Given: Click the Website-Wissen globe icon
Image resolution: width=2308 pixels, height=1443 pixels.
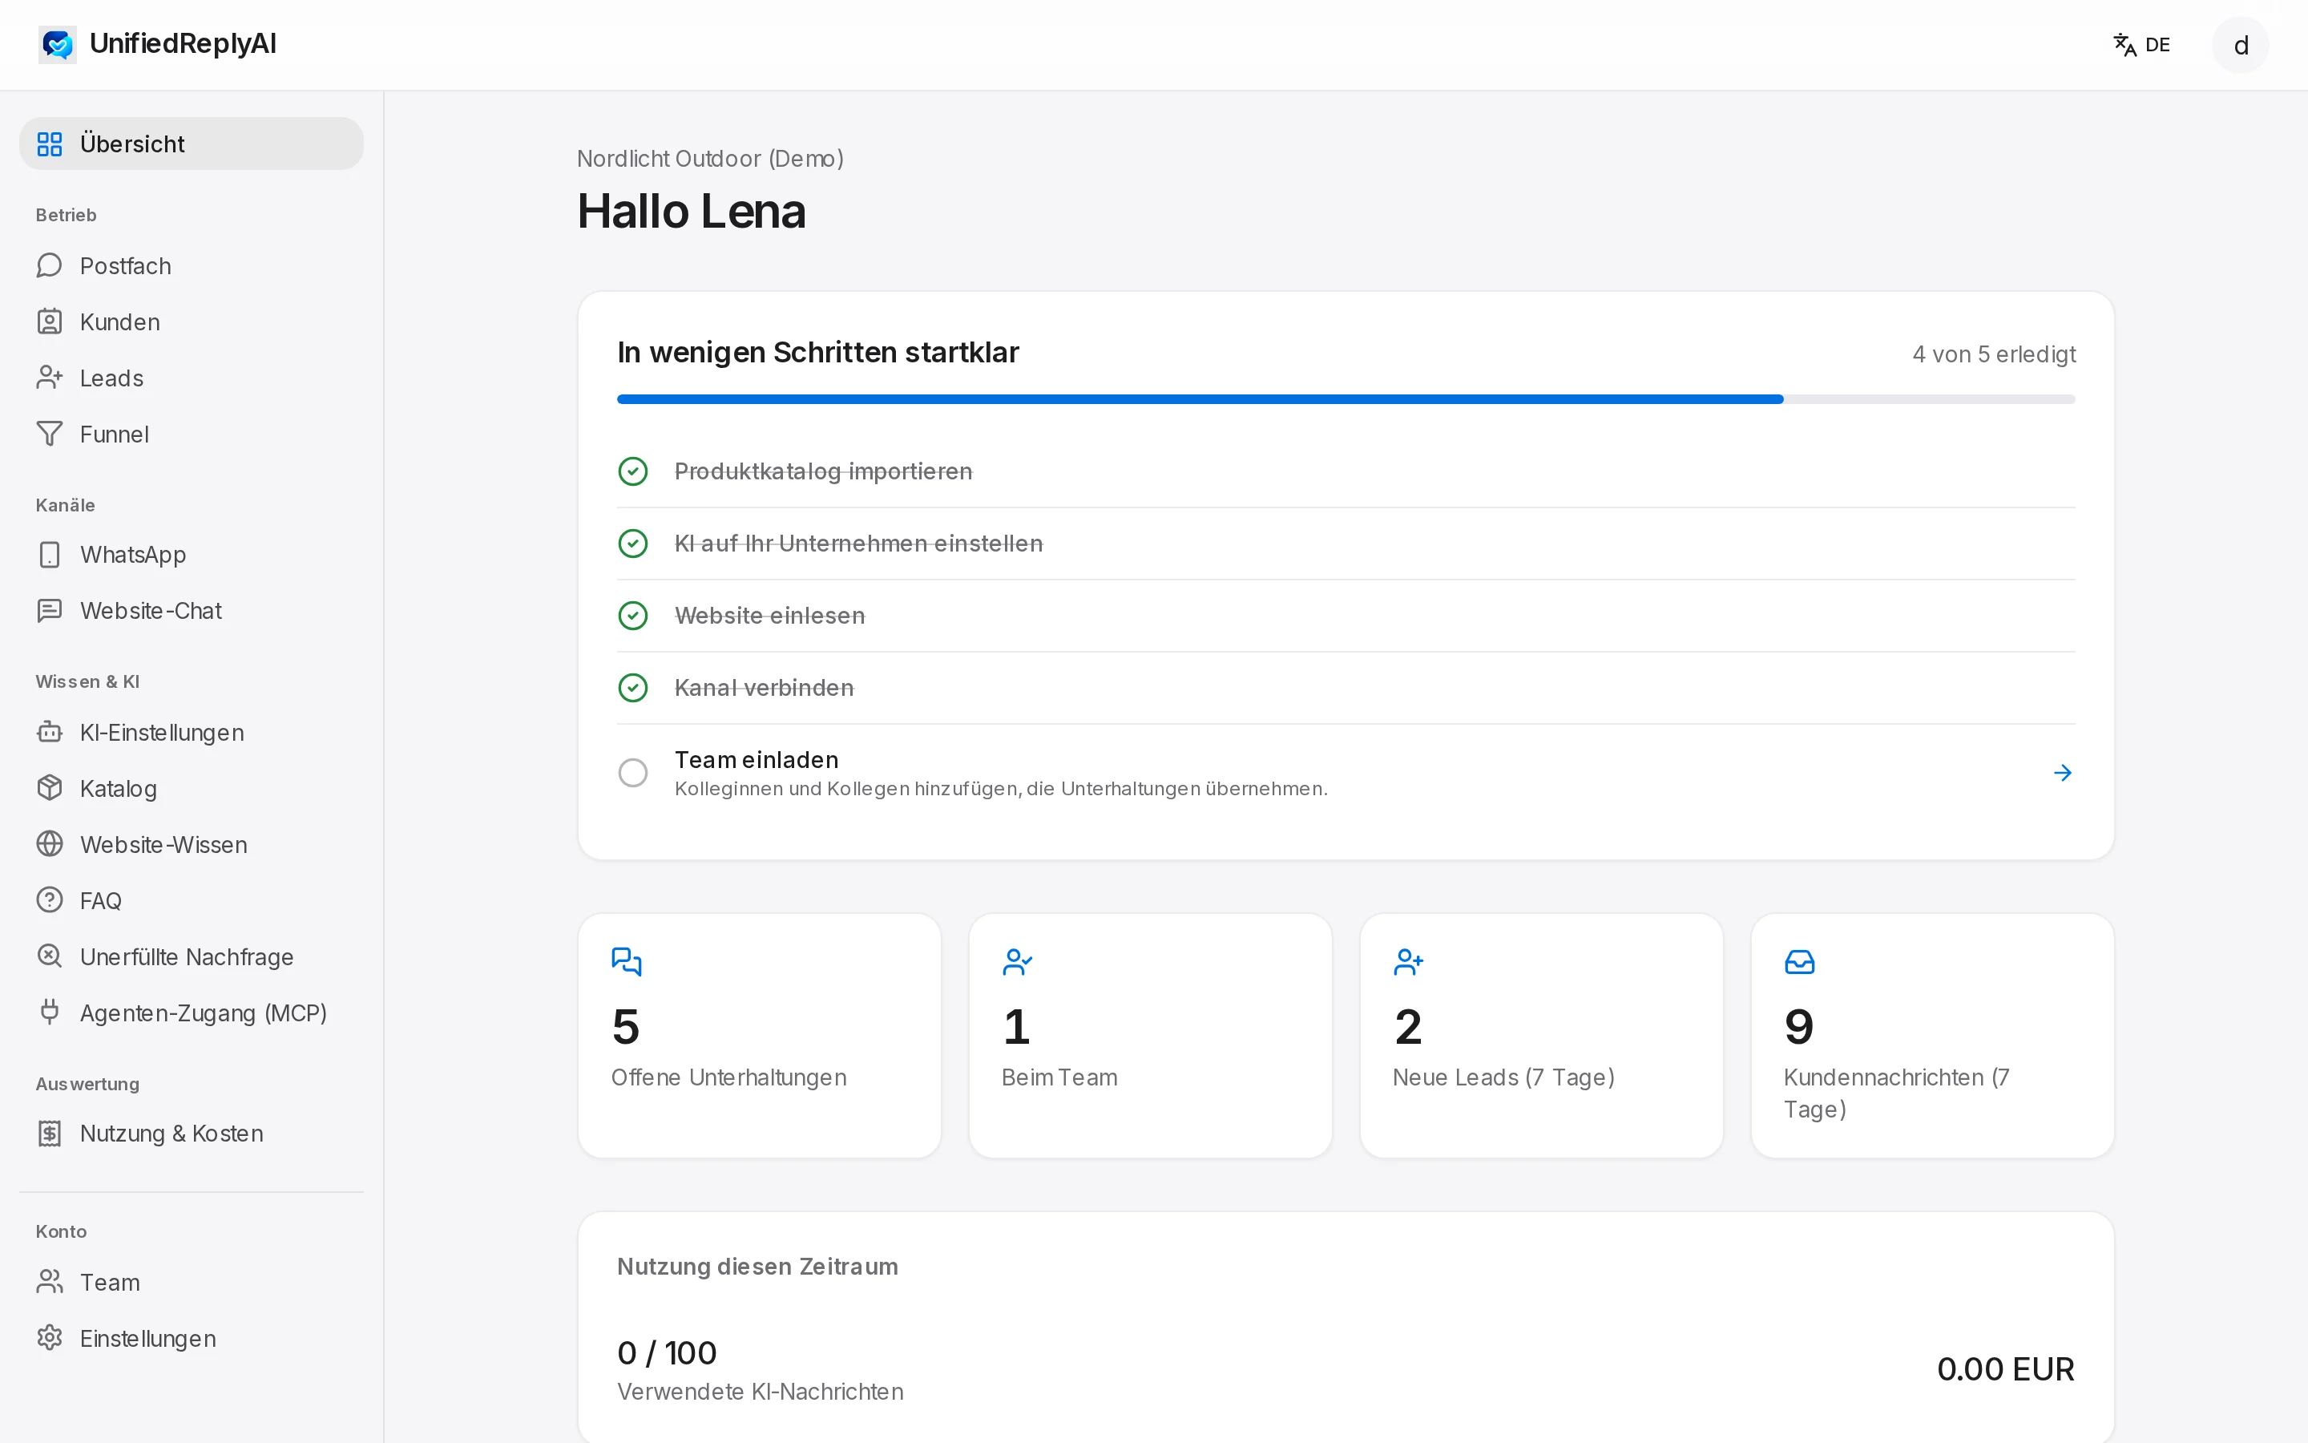Looking at the screenshot, I should 50,845.
